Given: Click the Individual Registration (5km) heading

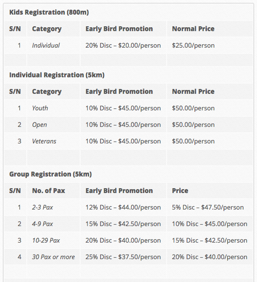Looking at the screenshot, I should [57, 75].
